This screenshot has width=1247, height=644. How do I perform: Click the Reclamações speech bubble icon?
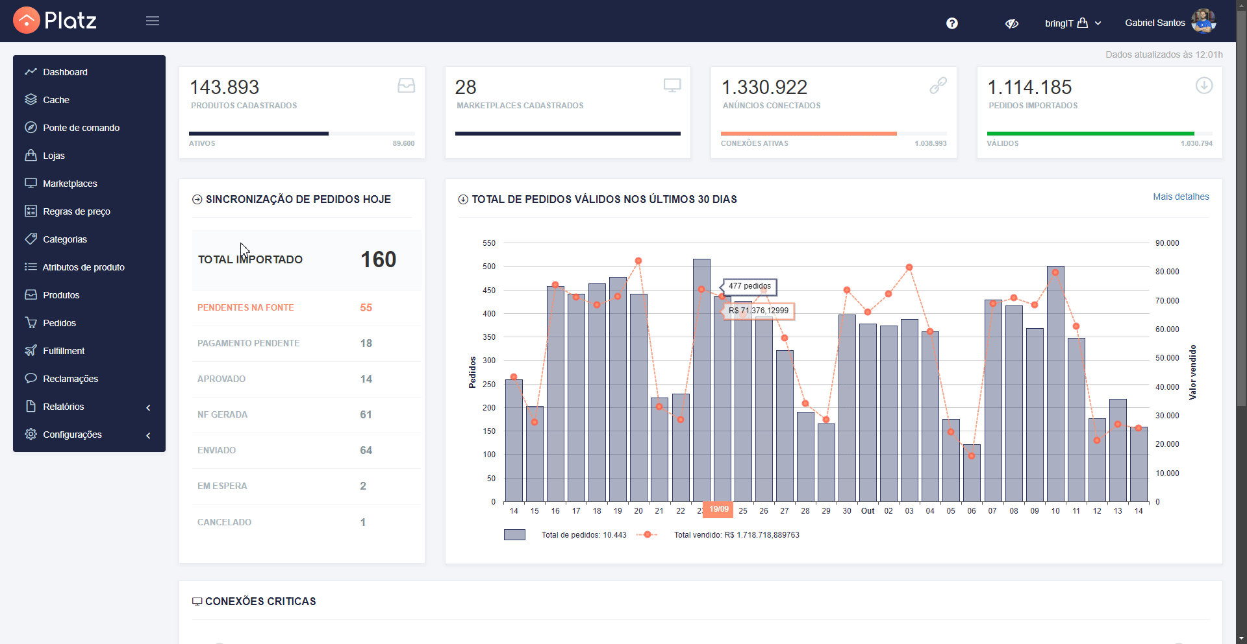pyautogui.click(x=31, y=378)
